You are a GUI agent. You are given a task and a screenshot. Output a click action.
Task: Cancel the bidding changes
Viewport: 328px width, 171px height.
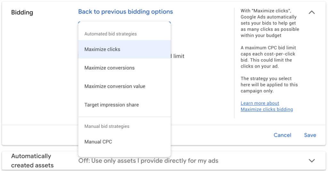pyautogui.click(x=282, y=135)
